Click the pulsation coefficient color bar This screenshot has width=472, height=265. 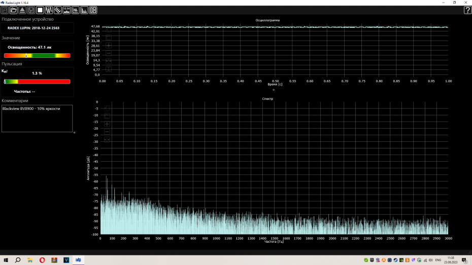[37, 81]
